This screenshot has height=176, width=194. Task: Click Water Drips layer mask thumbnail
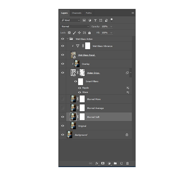coord(82,73)
